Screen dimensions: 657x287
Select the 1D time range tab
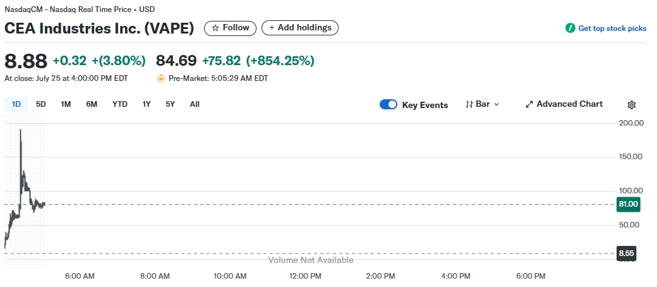16,104
